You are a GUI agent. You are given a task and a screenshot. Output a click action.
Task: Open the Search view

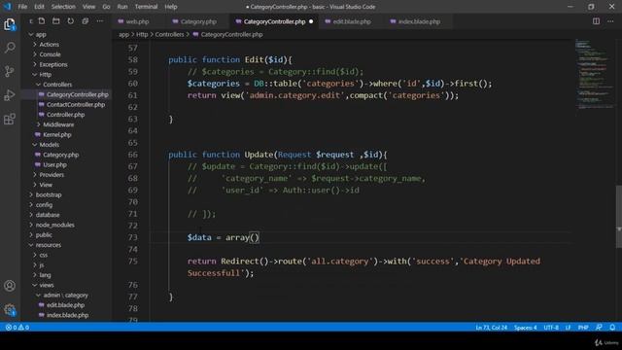click(x=10, y=48)
